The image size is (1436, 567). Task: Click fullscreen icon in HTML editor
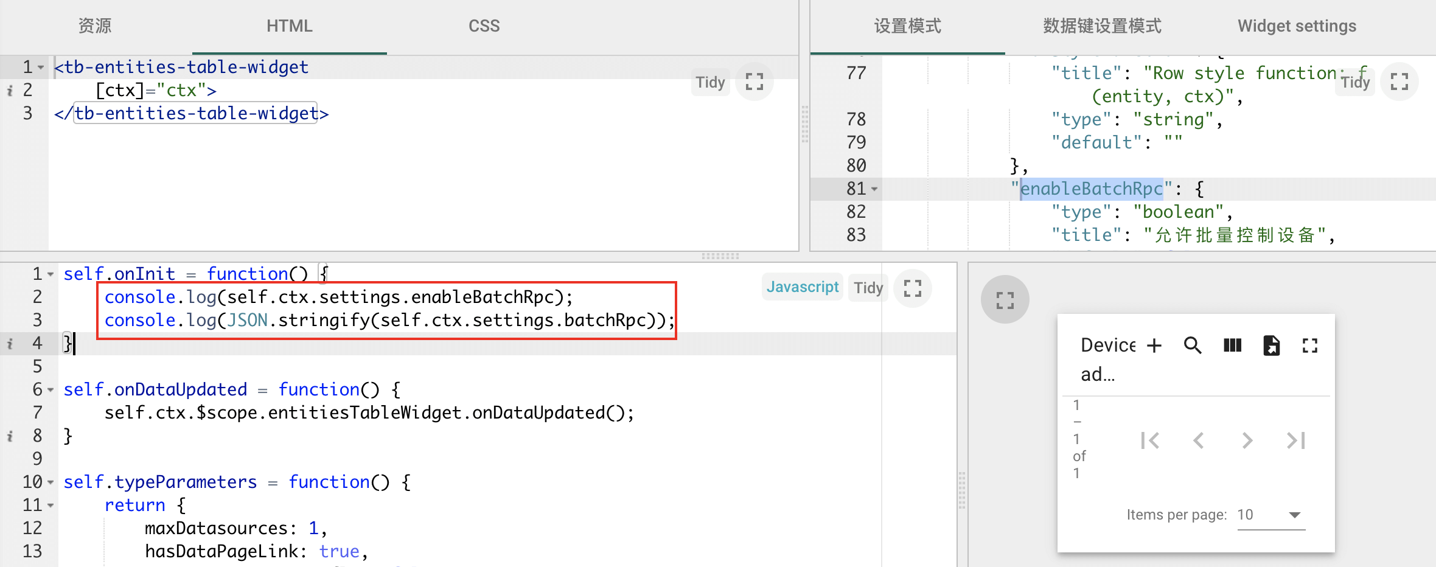[x=755, y=82]
